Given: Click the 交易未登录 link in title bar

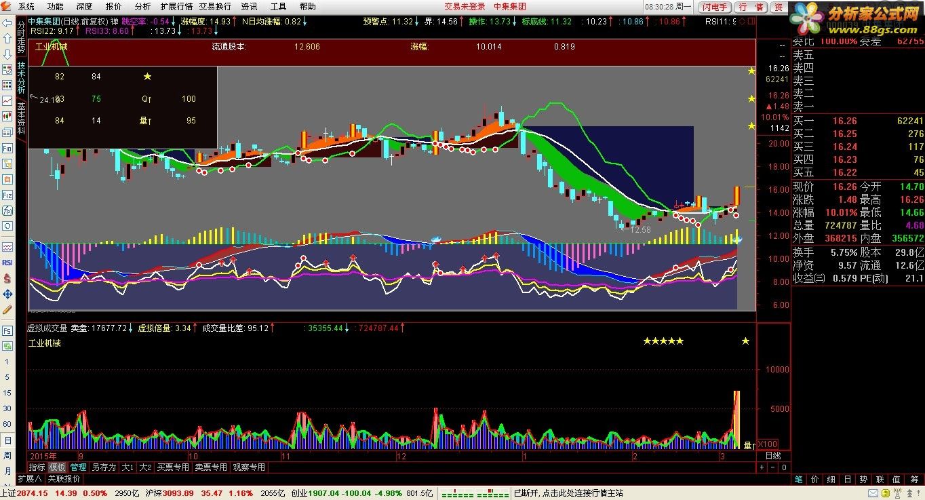Looking at the screenshot, I should [465, 6].
